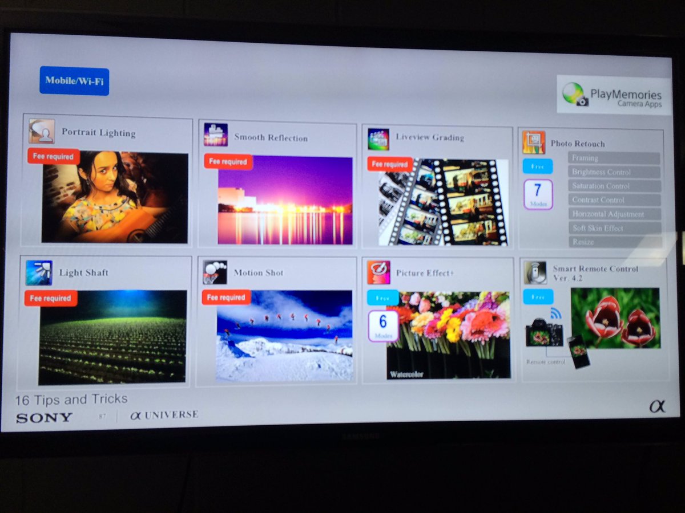Select the Brightness Control mode entry
Viewport: 685px width, 513px height.
point(615,172)
